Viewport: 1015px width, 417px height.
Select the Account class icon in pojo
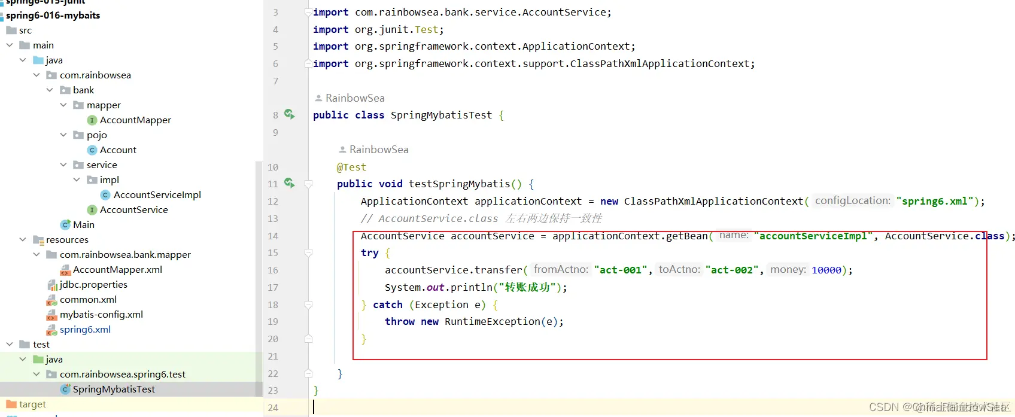point(92,150)
